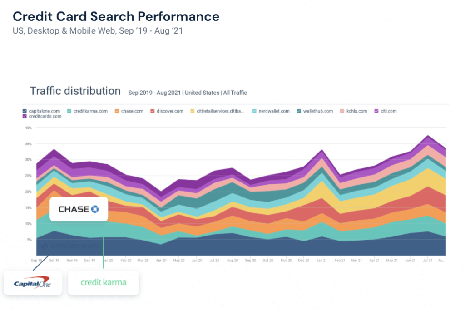Toggle the capitalone.com legend checkbox
465x310 pixels.
click(x=25, y=111)
